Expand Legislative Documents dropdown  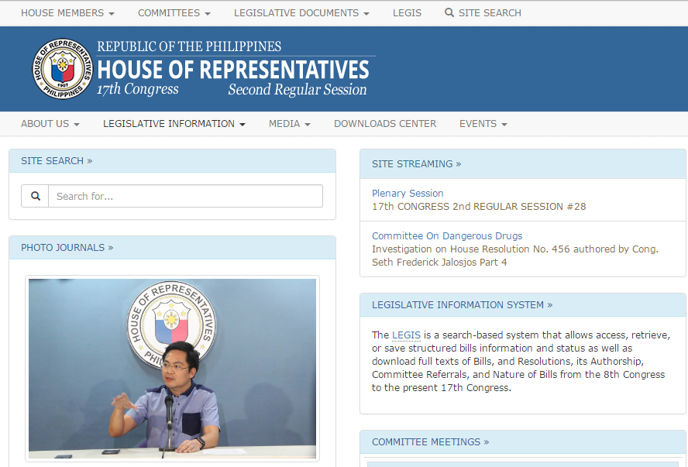[301, 13]
